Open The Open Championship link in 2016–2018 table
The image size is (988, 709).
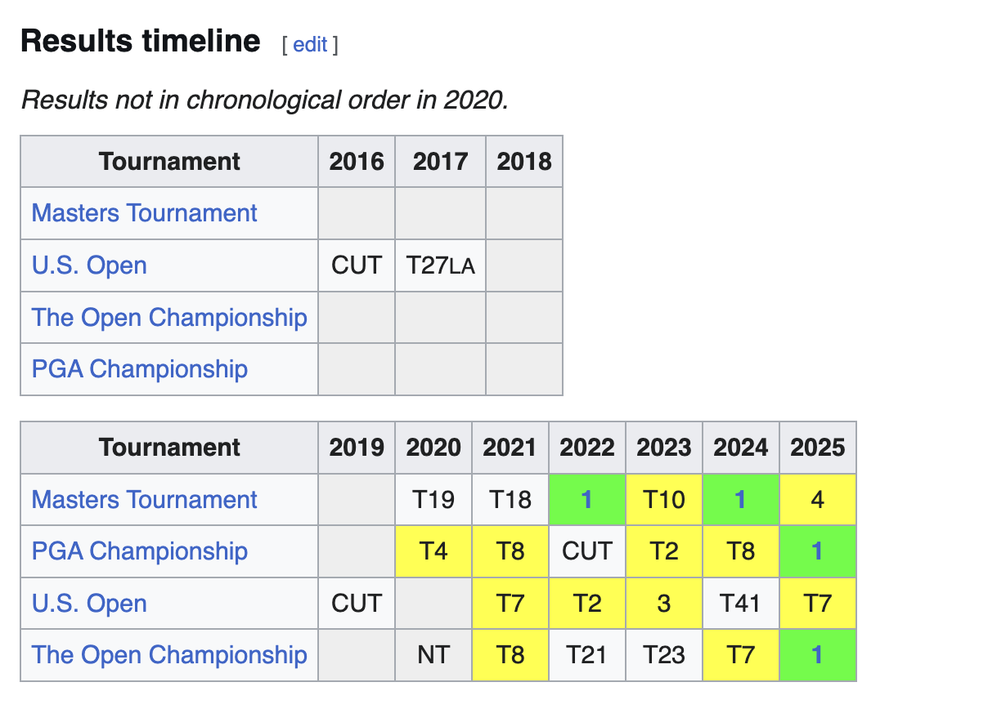click(169, 317)
